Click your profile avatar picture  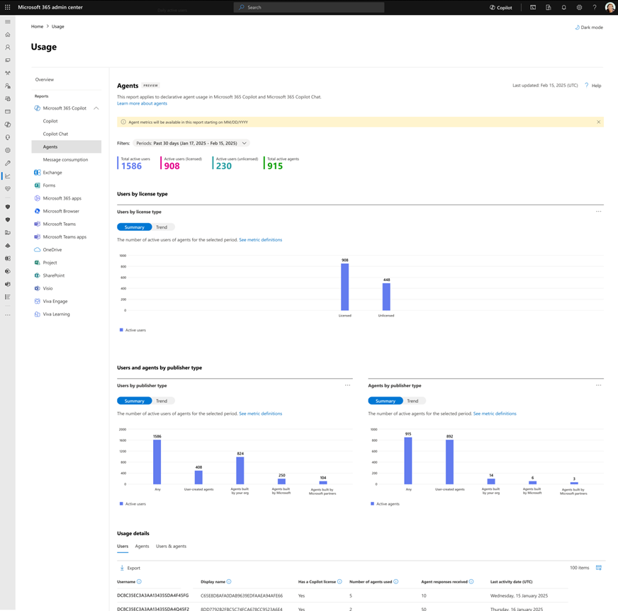click(x=610, y=7)
